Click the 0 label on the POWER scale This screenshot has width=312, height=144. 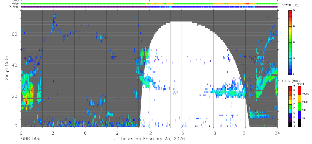pos(293,74)
